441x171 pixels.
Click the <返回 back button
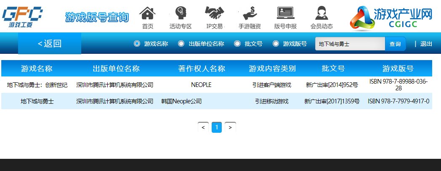pos(50,43)
